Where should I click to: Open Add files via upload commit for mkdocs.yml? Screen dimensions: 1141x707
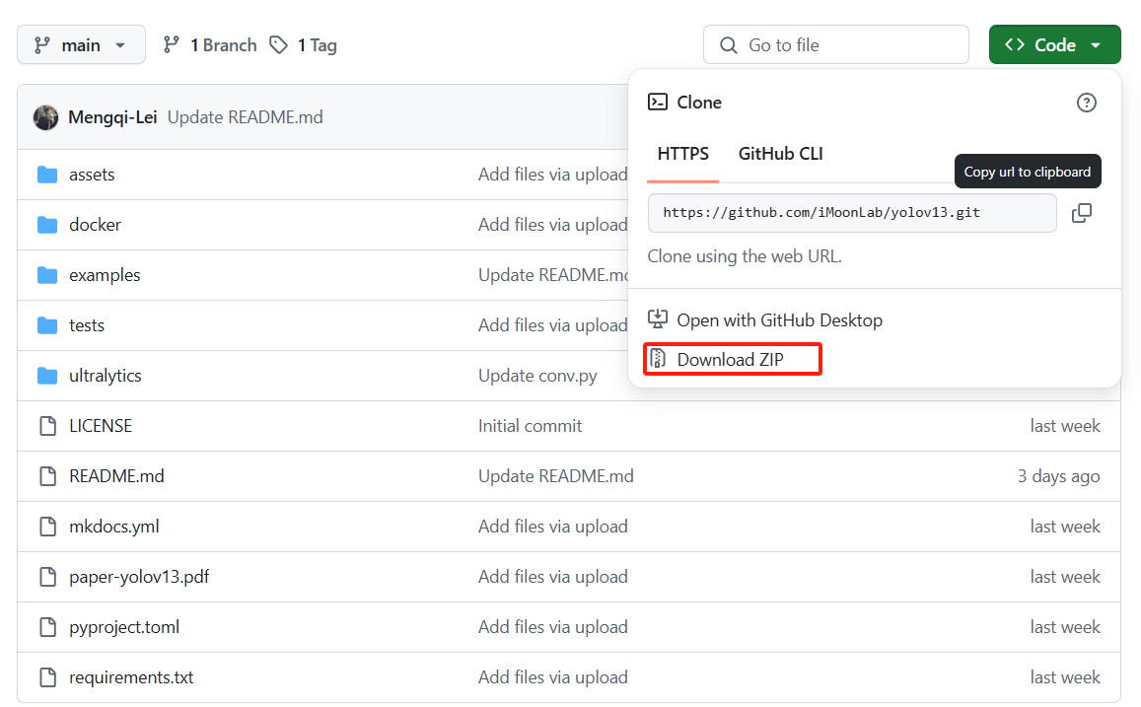point(553,526)
